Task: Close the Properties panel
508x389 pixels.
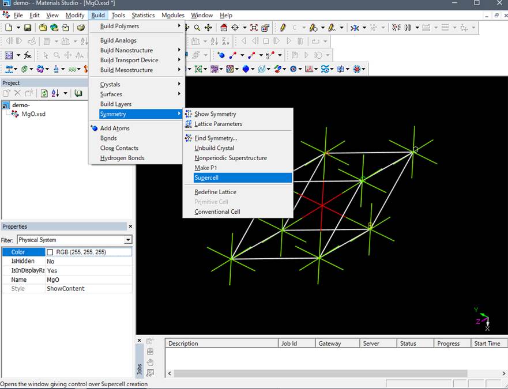Action: (x=130, y=226)
